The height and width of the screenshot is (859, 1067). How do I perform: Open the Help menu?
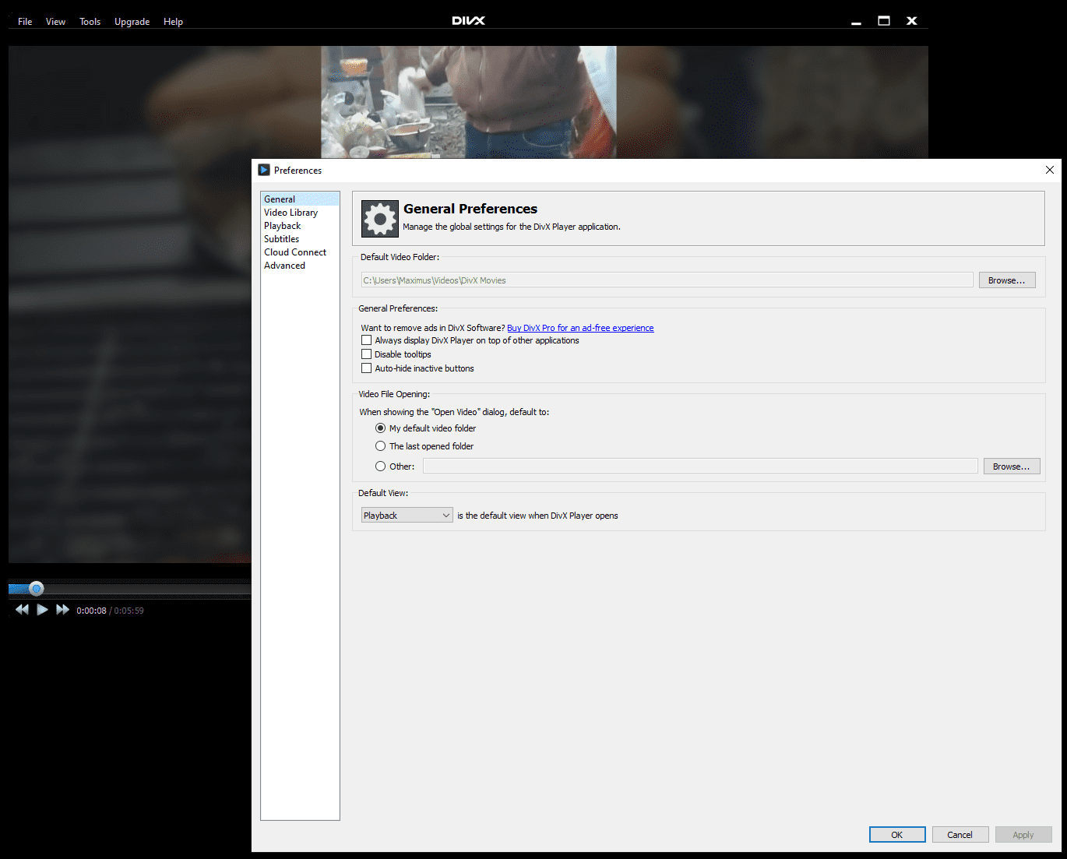173,22
